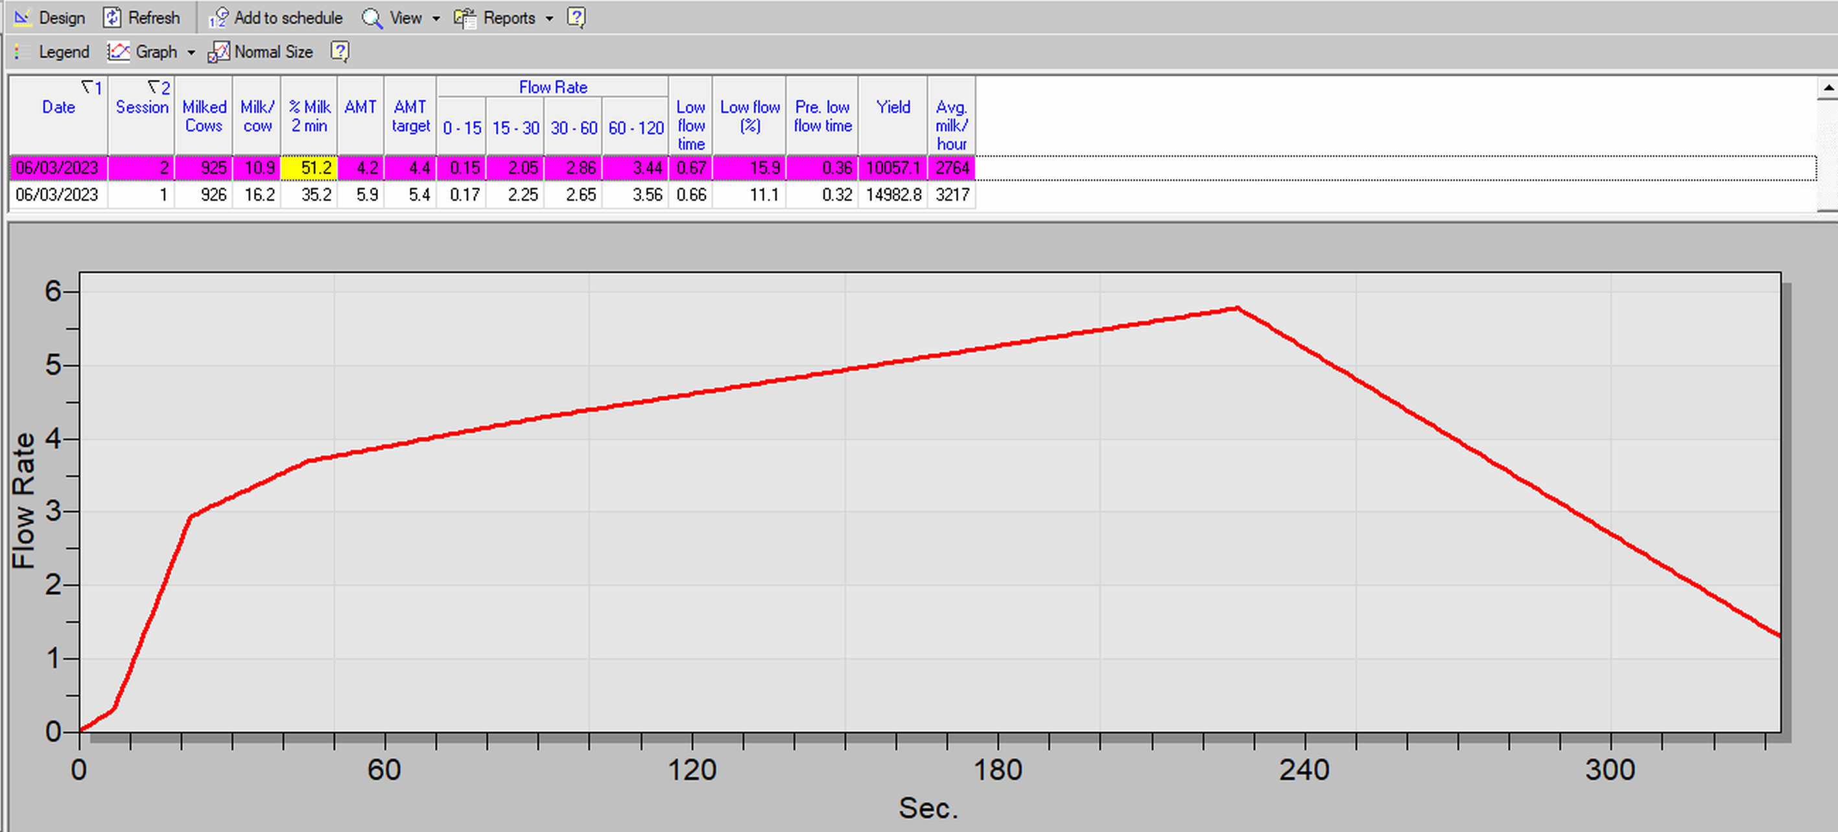Image resolution: width=1838 pixels, height=832 pixels.
Task: Click the Reports icon
Action: [465, 18]
